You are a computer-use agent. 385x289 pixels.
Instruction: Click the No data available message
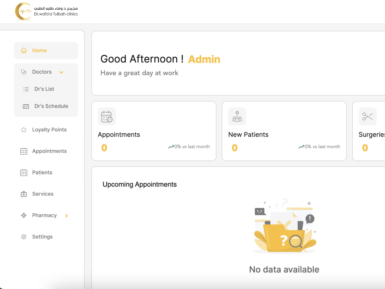(284, 270)
